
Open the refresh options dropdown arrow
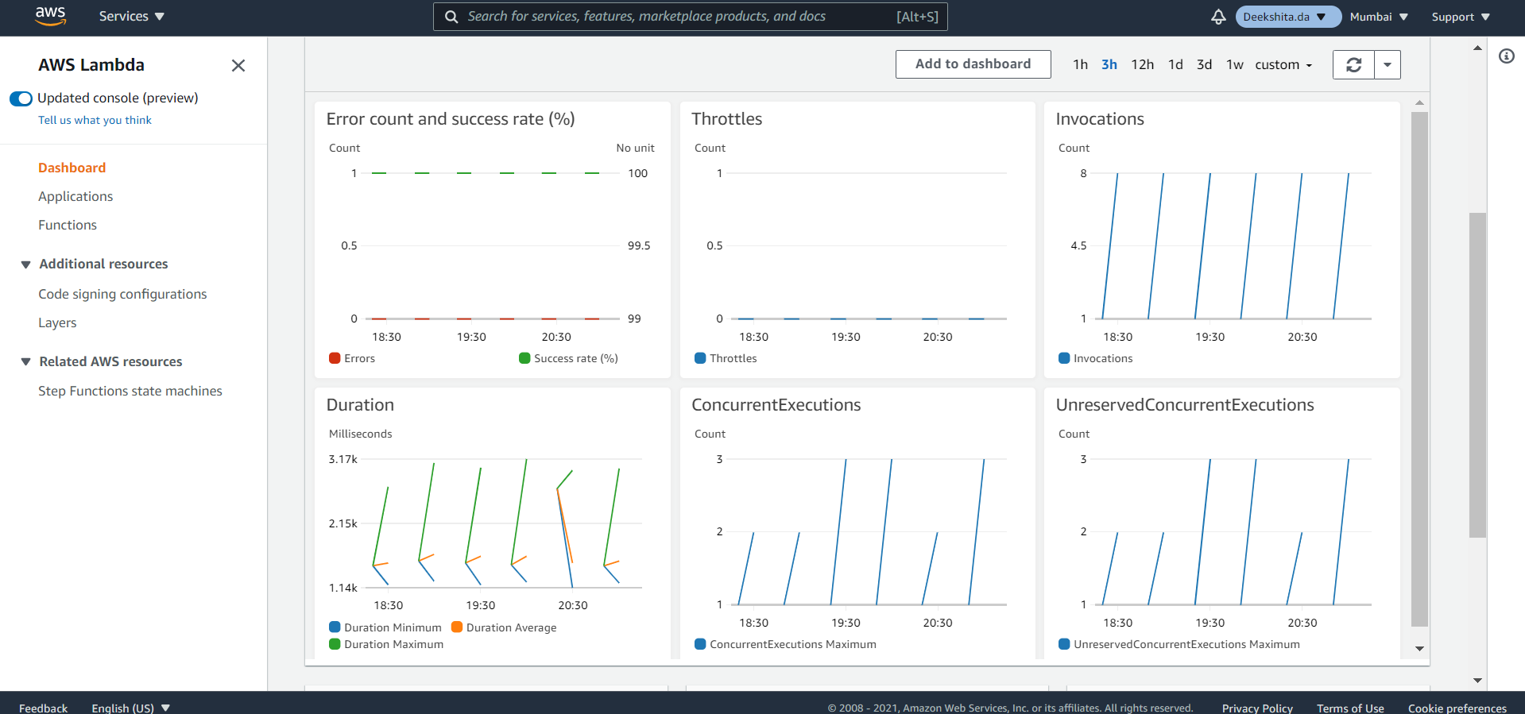(x=1388, y=65)
